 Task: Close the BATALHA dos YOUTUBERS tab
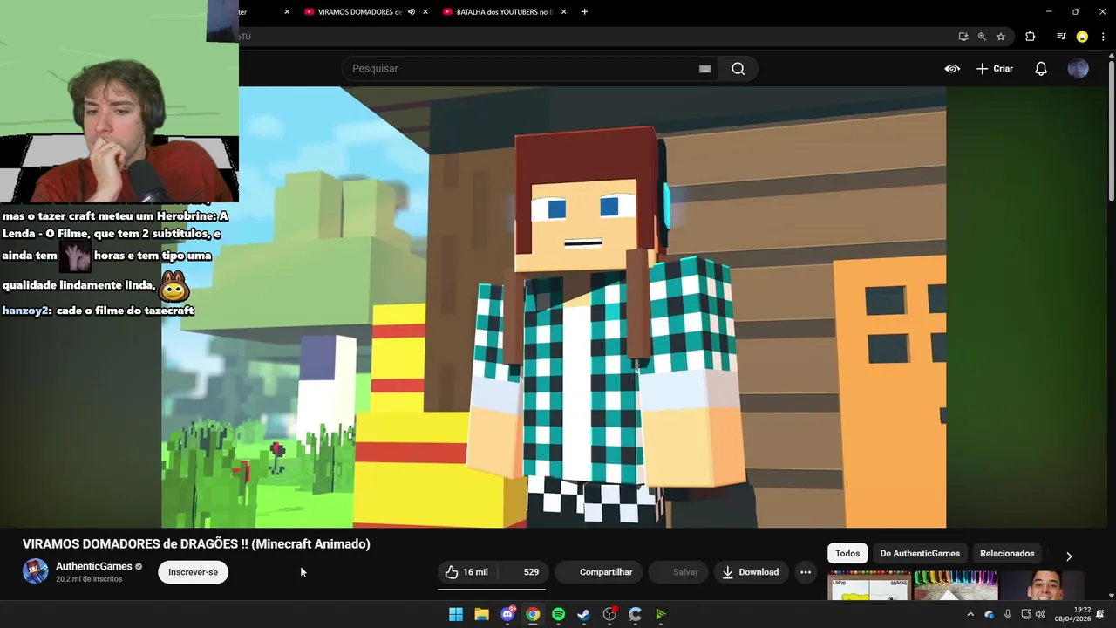[563, 12]
